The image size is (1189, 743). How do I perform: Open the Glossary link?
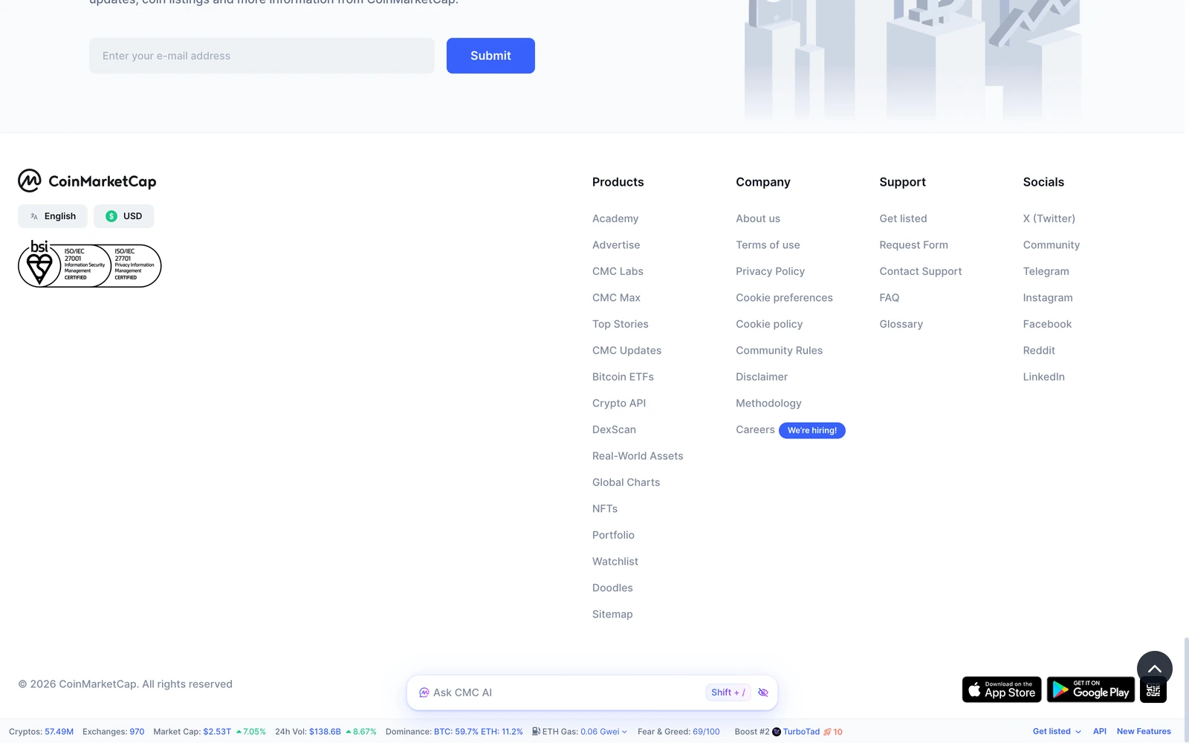[x=901, y=324]
